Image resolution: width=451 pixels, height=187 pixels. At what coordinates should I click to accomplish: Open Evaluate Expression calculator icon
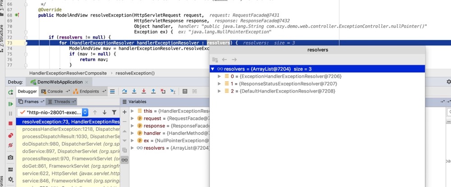coord(185,92)
